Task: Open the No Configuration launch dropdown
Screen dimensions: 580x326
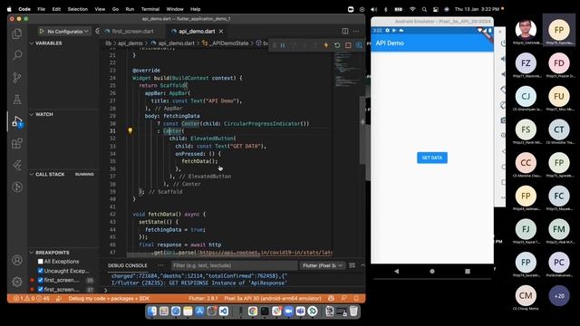Action: pyautogui.click(x=68, y=32)
